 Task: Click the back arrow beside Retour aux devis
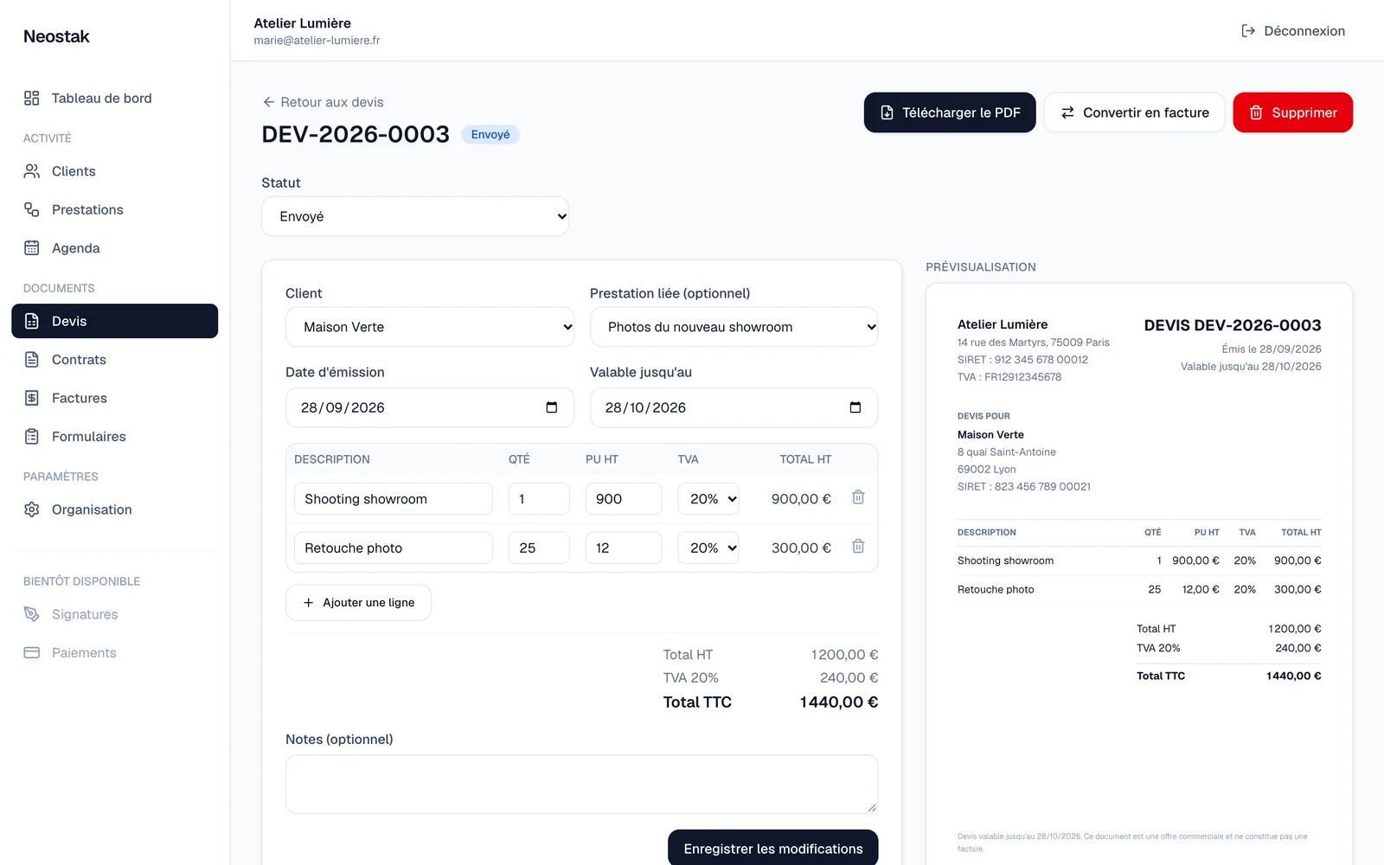coord(269,102)
